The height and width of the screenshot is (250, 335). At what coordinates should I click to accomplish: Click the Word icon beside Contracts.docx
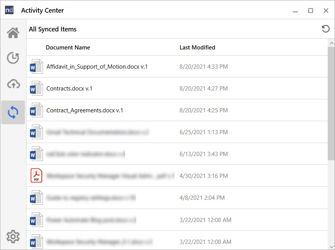tap(36, 88)
